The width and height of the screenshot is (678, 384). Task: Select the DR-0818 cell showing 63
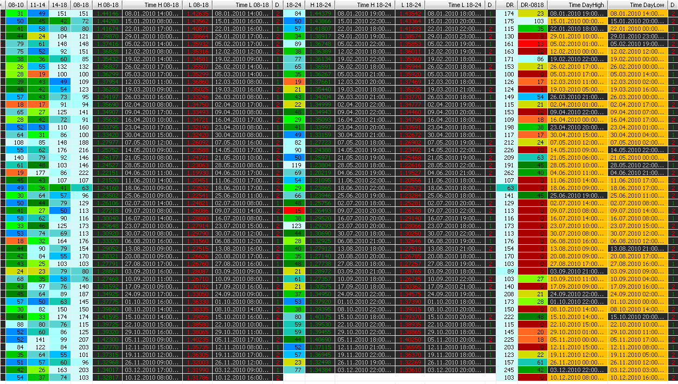click(532, 157)
